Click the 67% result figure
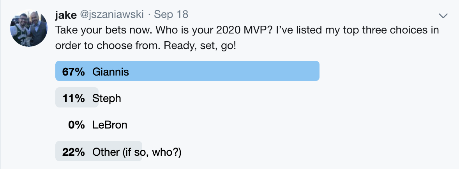459x169 pixels. tap(74, 72)
